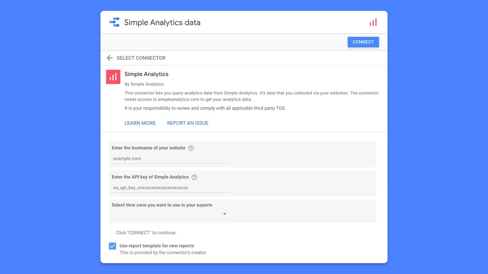Expand the time zone dropdown arrow
This screenshot has width=488, height=274.
[x=224, y=214]
